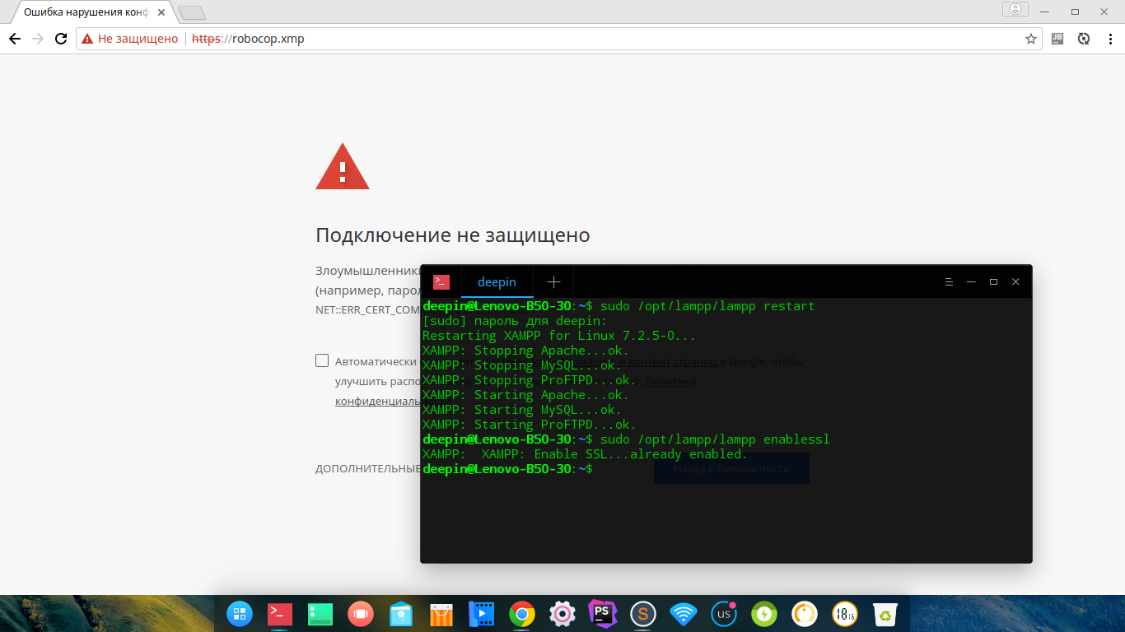Minimize the Chrome browser window
Screen dimensions: 1125x632
click(1044, 12)
